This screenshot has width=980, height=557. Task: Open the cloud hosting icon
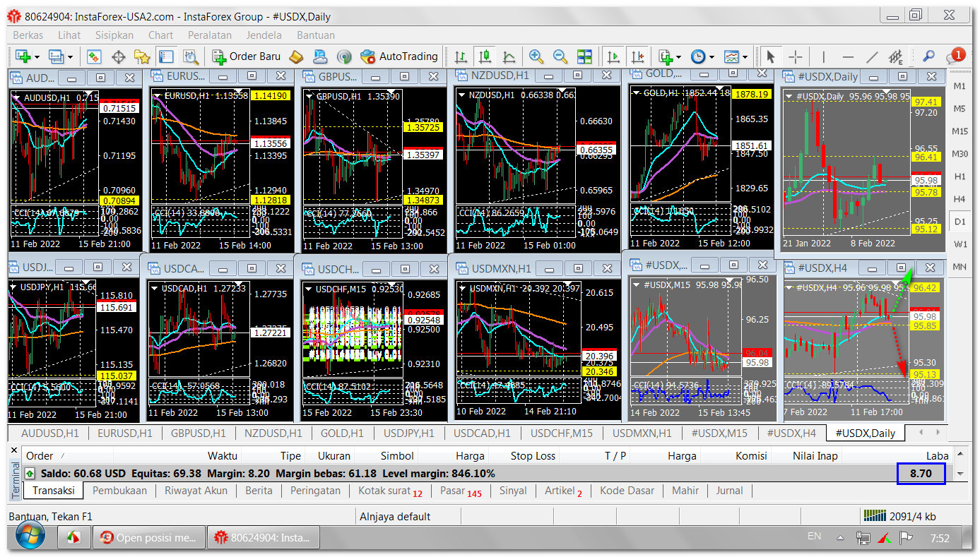[321, 56]
